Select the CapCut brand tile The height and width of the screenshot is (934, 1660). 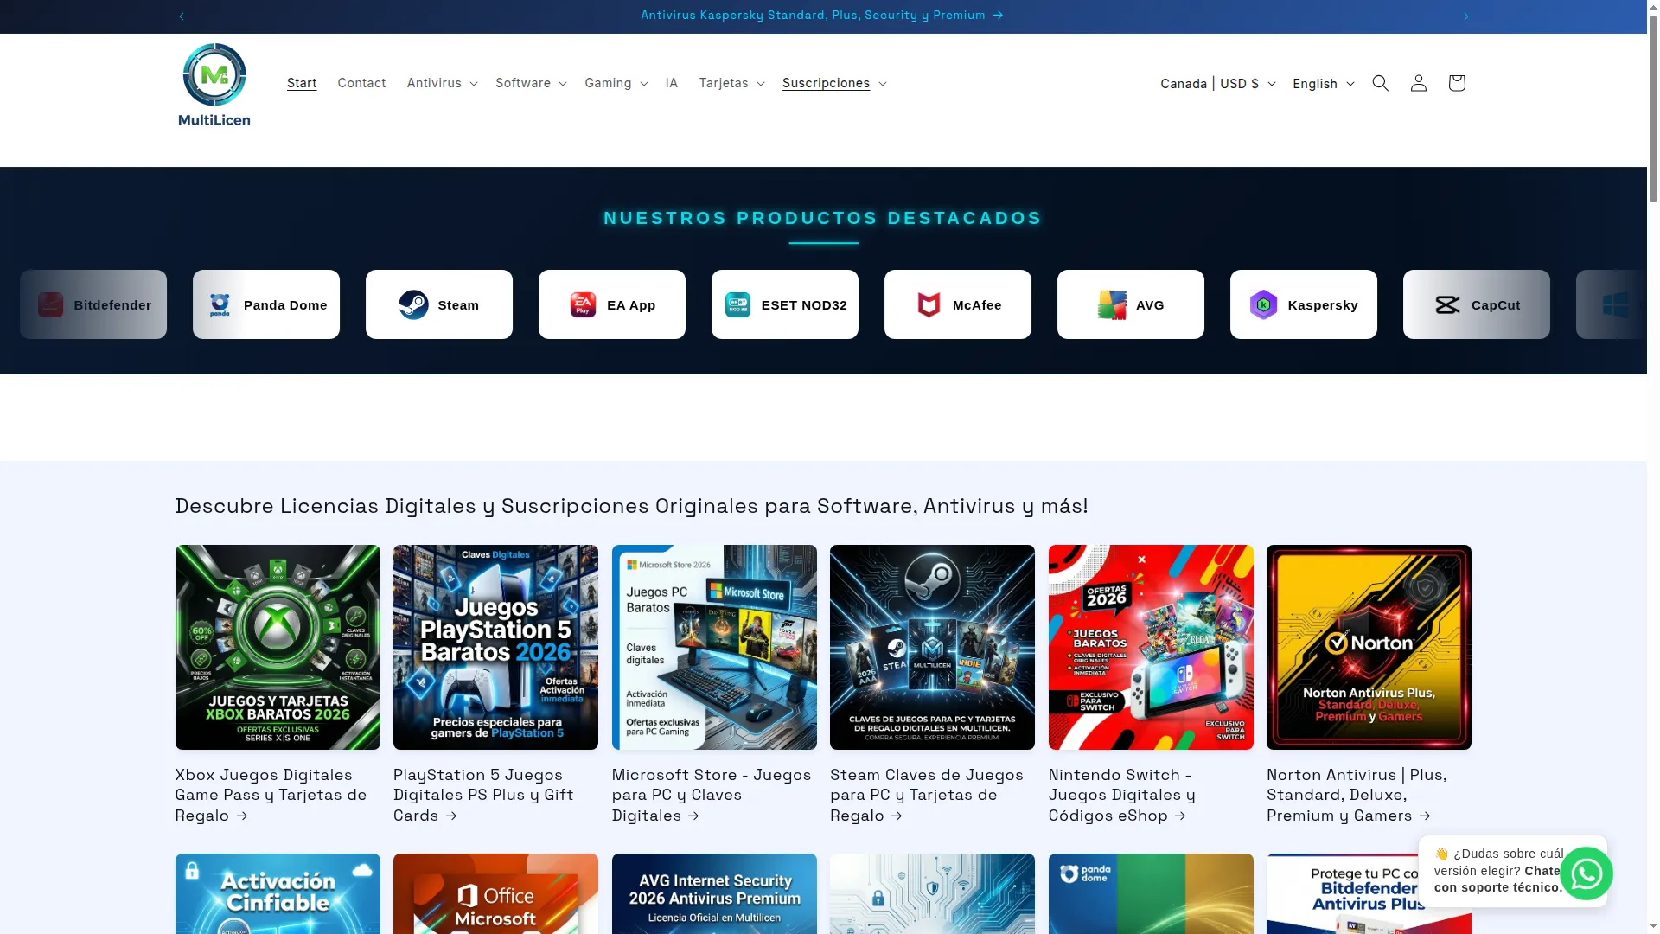coord(1477,304)
